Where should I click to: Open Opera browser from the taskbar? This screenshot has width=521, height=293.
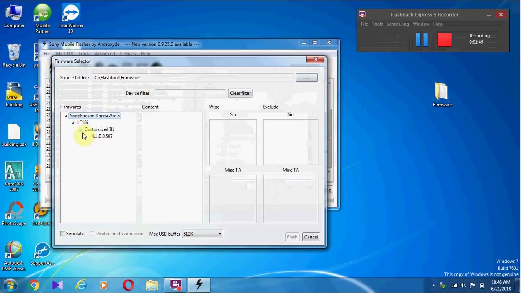click(128, 285)
